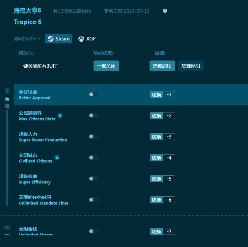The width and height of the screenshot is (248, 247).
Task: Click the heart favorite icon
Action: coord(165,11)
